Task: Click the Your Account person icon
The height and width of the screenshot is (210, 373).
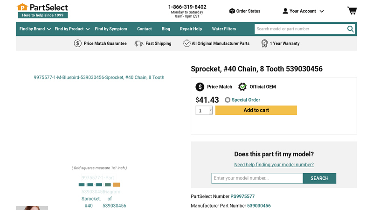Action: tap(285, 11)
